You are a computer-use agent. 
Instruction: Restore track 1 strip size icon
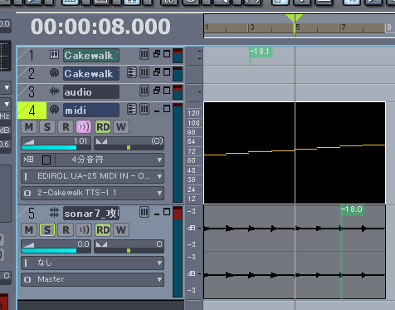[157, 54]
